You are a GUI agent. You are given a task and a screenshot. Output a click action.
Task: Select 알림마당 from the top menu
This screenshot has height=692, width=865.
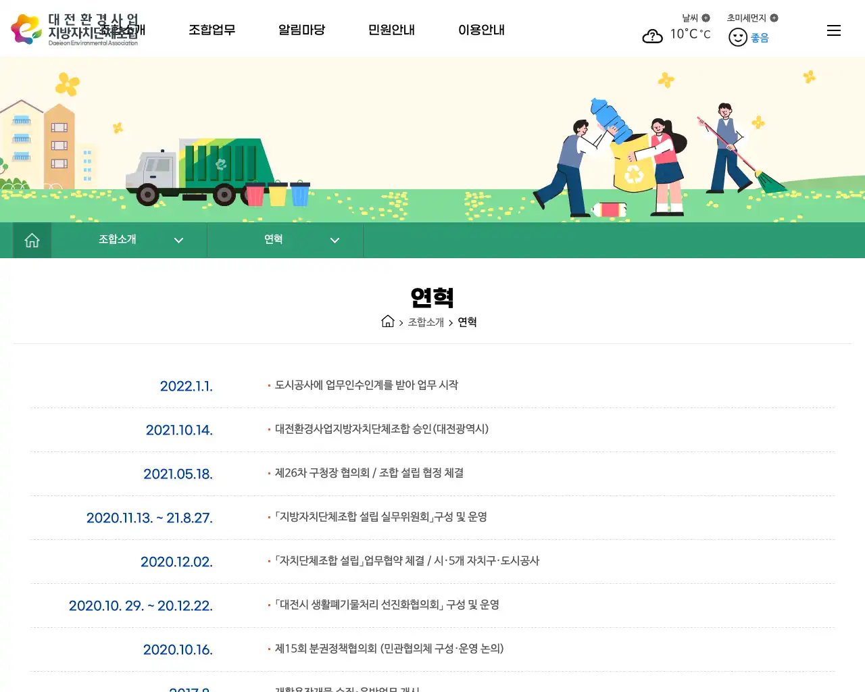pyautogui.click(x=302, y=30)
